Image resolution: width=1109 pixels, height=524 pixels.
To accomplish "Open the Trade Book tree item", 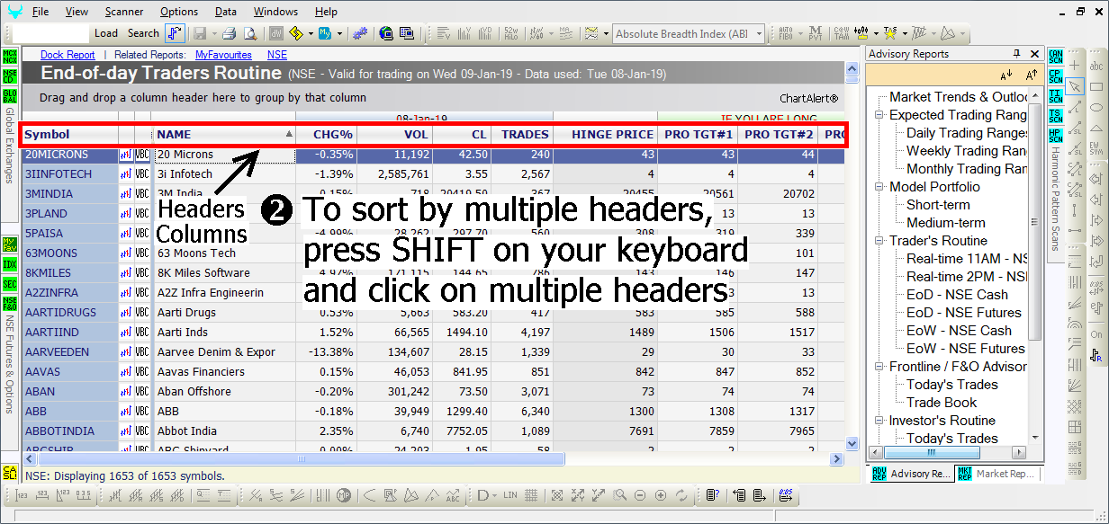I will coord(942,403).
